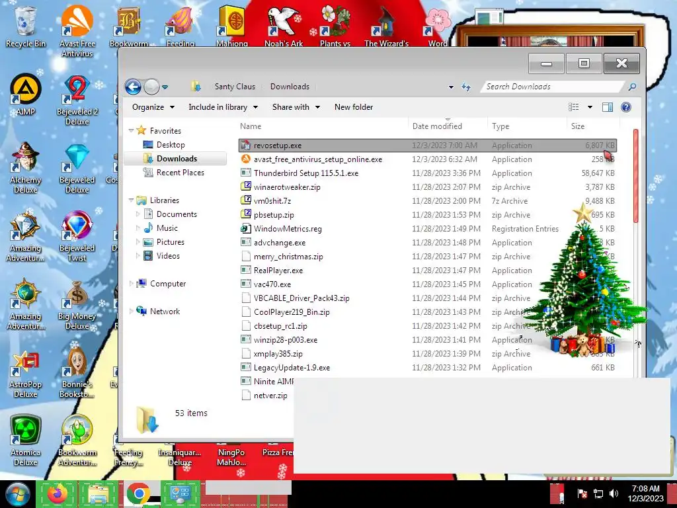This screenshot has height=508, width=677.
Task: Launch Avast Free Antivirus desktop shortcut
Action: [77, 31]
